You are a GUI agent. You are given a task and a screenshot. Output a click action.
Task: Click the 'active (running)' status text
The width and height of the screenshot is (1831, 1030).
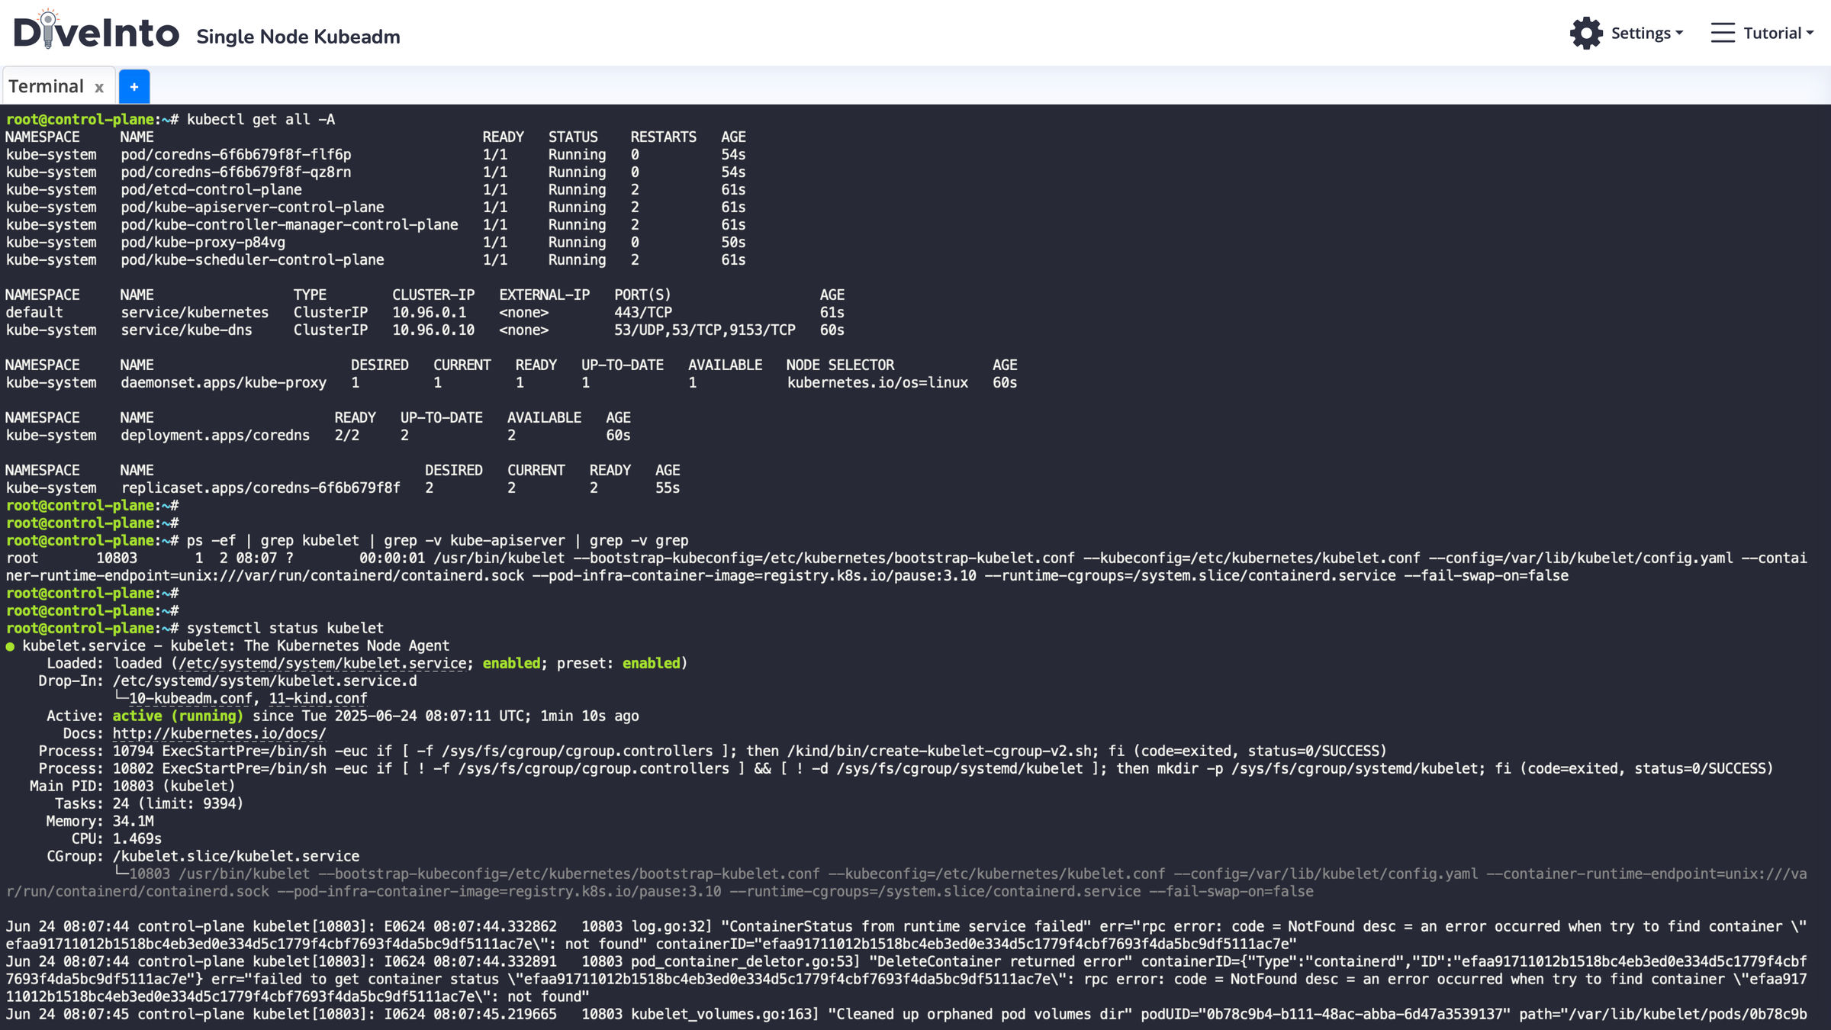tap(177, 716)
